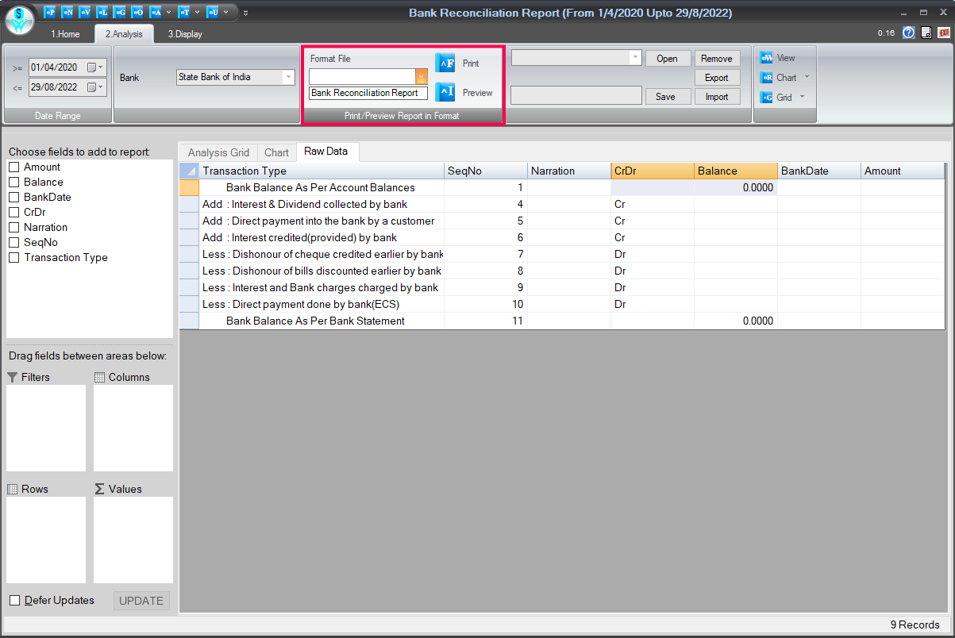Select the Raw Data tab
The width and height of the screenshot is (955, 638).
point(325,152)
